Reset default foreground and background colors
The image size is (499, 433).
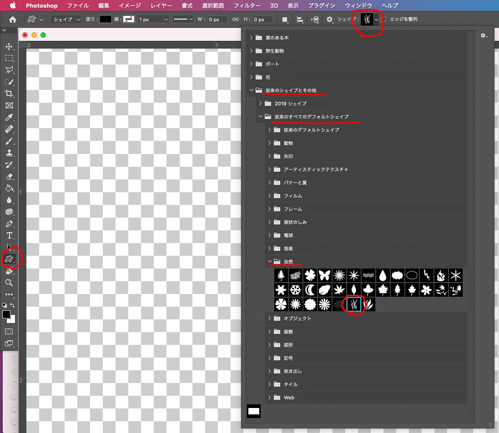[5, 305]
